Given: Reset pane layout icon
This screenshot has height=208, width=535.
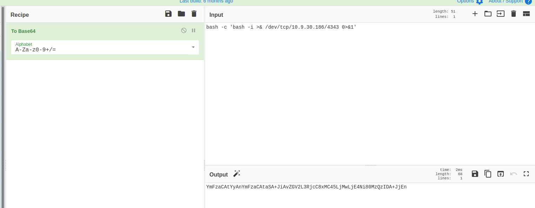Looking at the screenshot, I should [526, 14].
